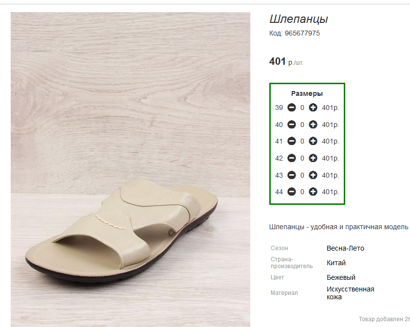
Task: Click the quantity value for size 39
Action: (x=302, y=108)
